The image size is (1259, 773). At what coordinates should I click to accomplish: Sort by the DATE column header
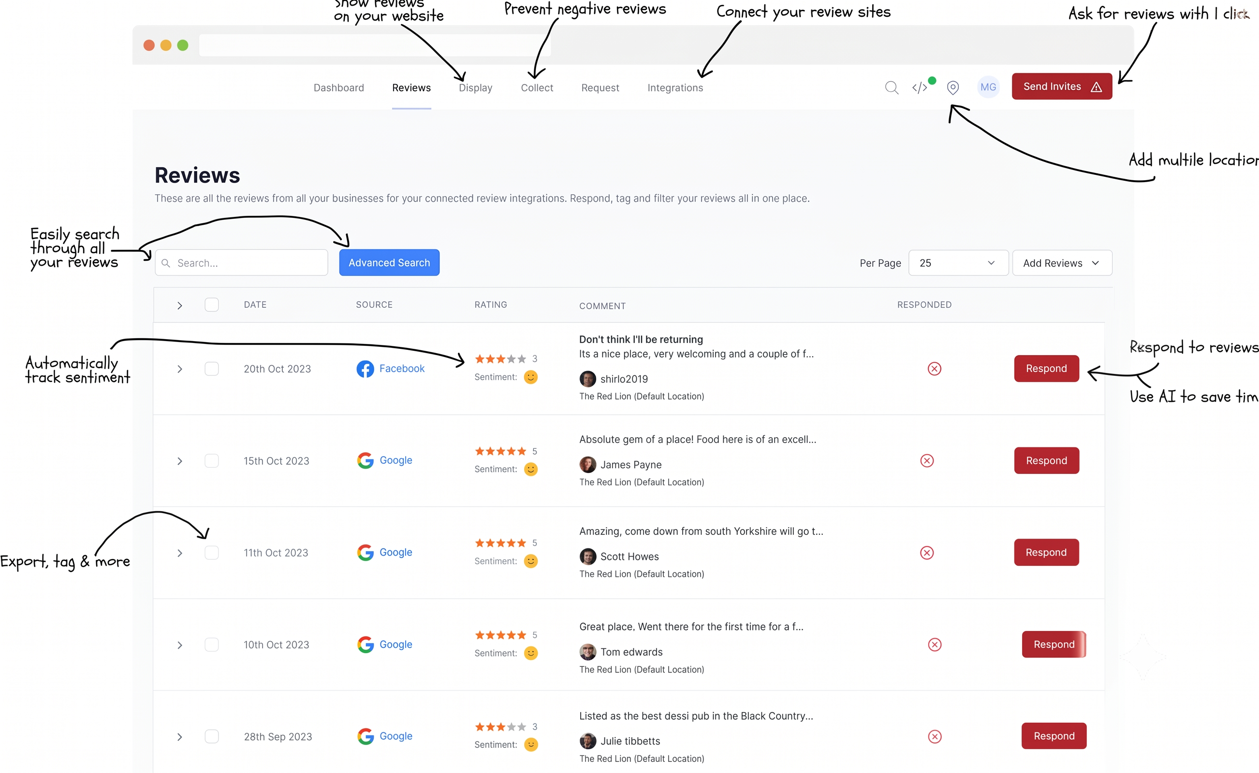pyautogui.click(x=255, y=305)
